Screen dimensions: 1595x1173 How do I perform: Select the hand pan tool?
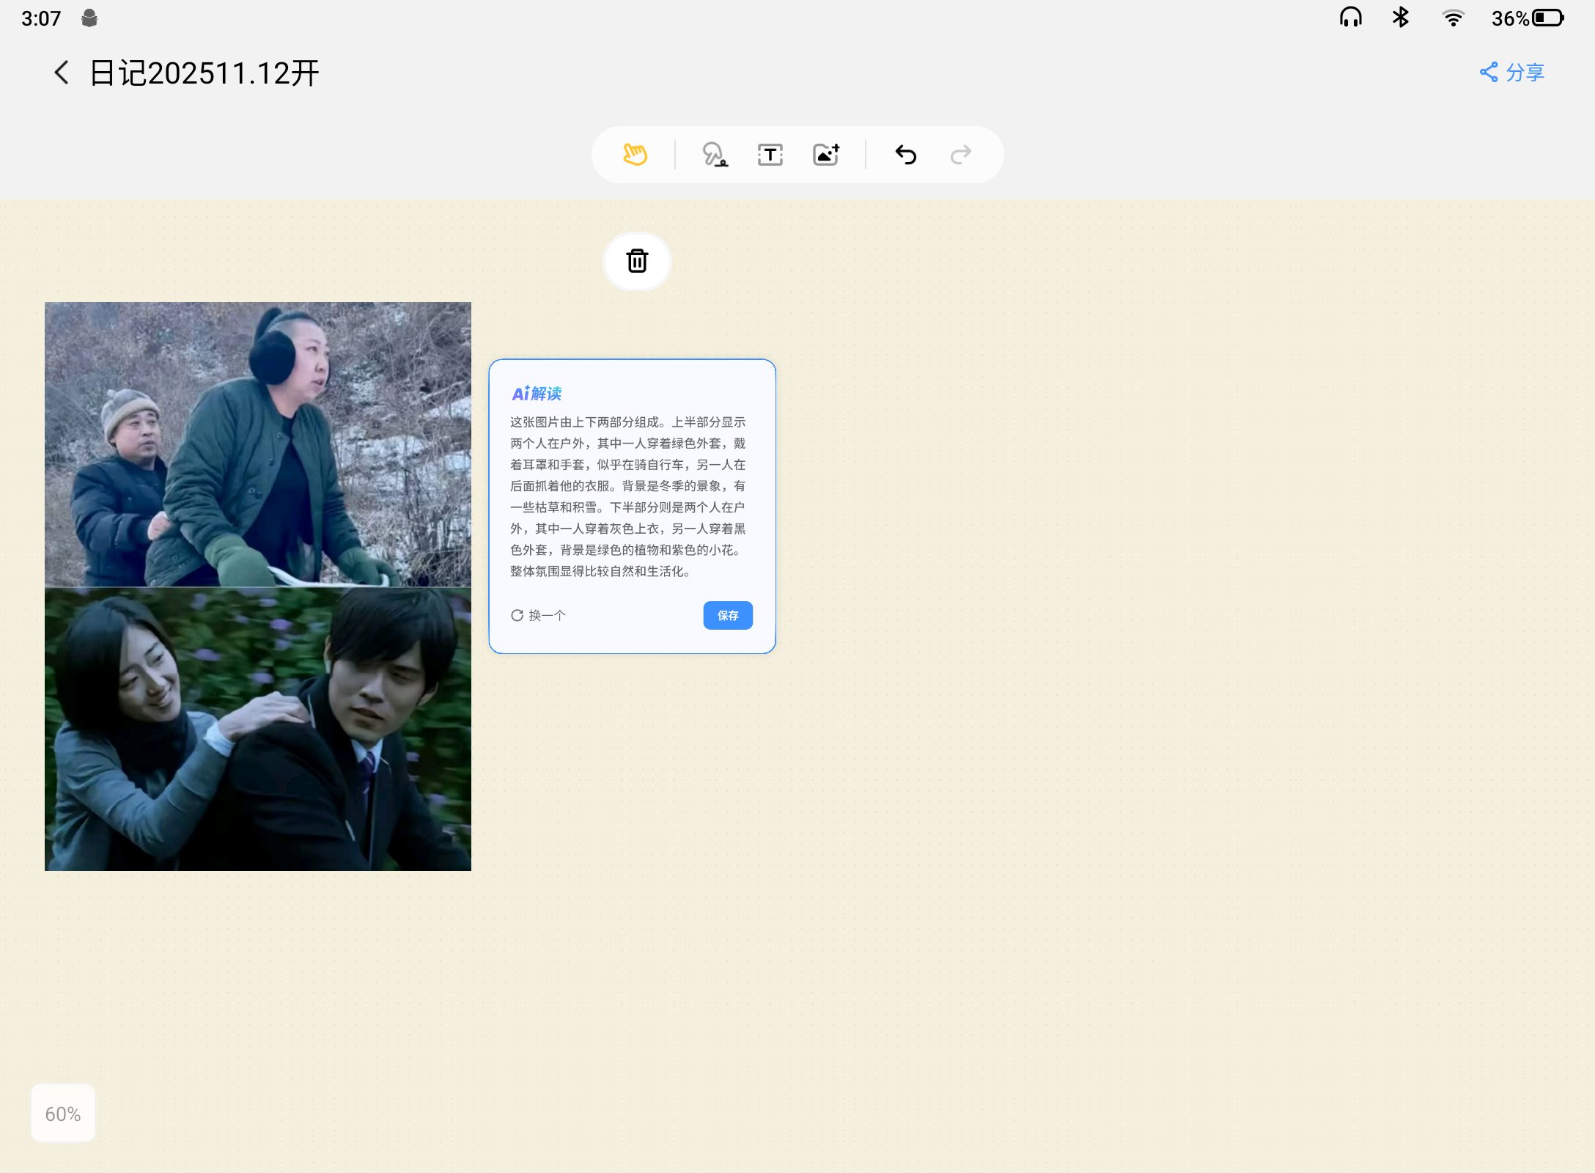635,155
